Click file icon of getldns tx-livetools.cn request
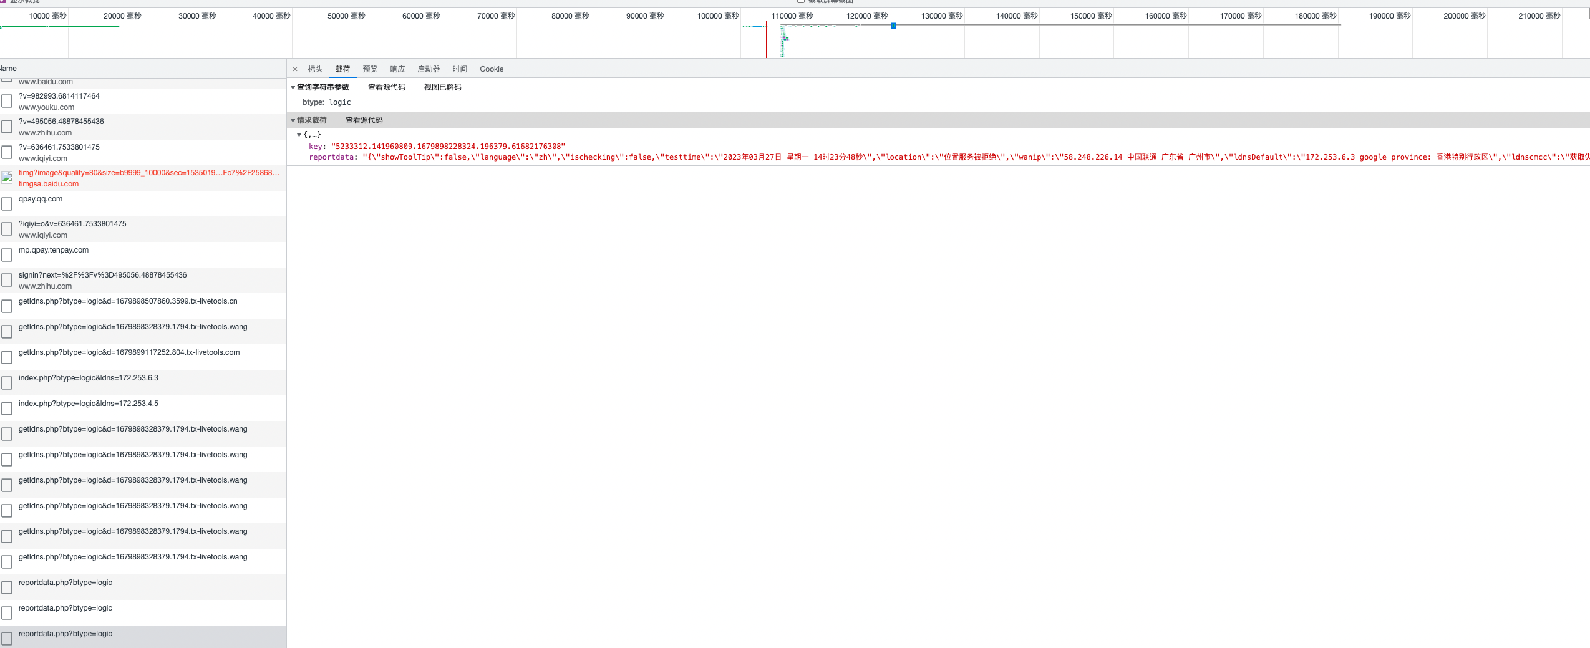 (7, 306)
